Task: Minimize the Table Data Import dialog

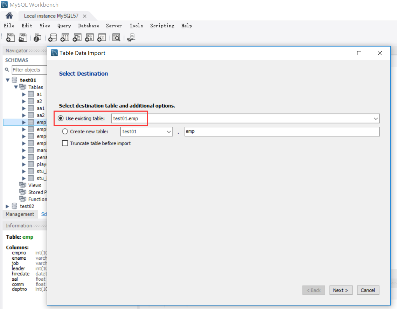Action: (x=339, y=53)
